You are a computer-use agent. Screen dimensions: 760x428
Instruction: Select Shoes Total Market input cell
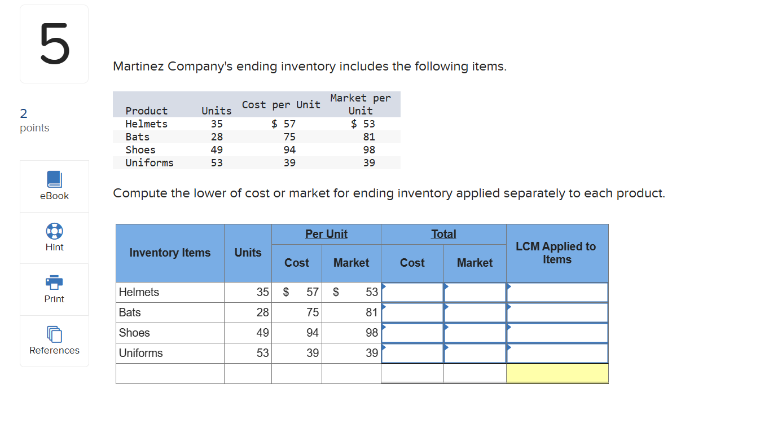click(475, 333)
